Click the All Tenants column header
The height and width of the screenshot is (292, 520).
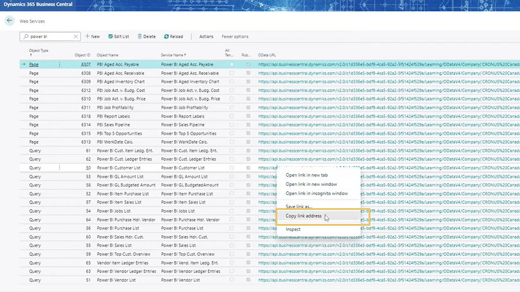pos(229,52)
